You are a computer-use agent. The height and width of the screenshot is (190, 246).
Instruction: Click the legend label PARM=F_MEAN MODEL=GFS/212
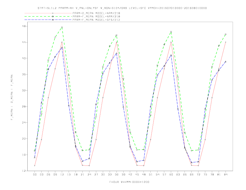[x=96, y=20]
